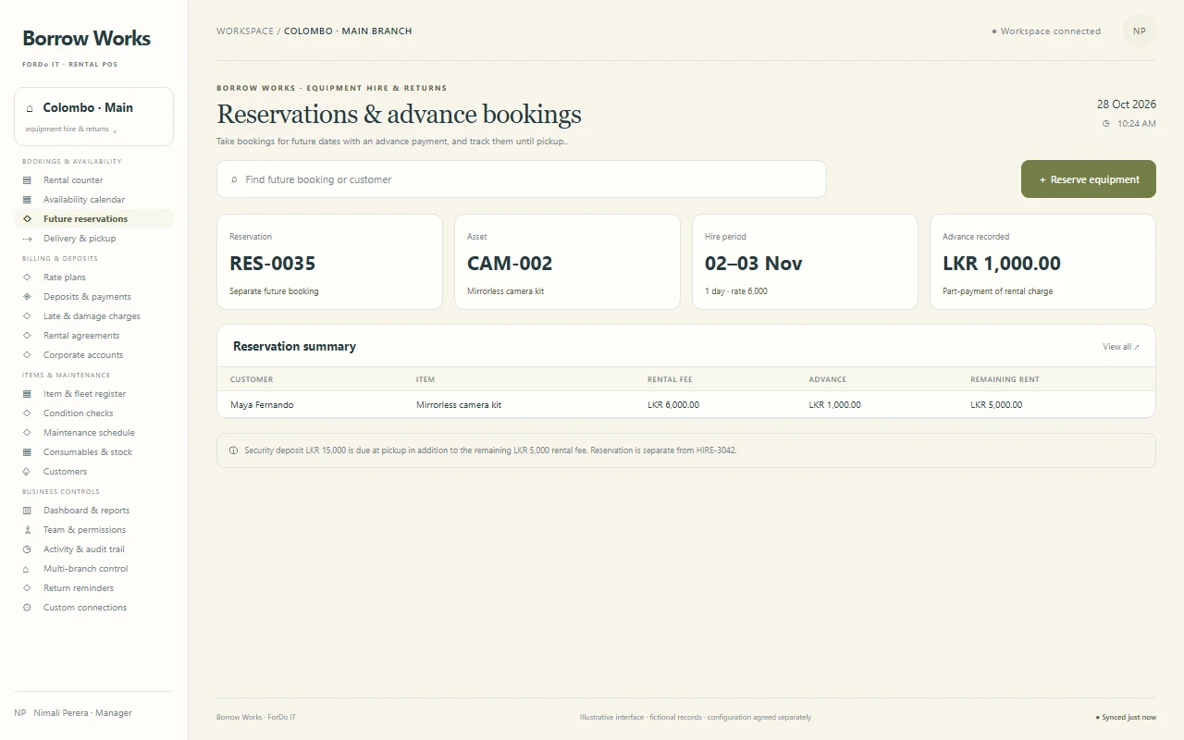Click the Customers person icon
Image resolution: width=1184 pixels, height=740 pixels.
tap(27, 472)
